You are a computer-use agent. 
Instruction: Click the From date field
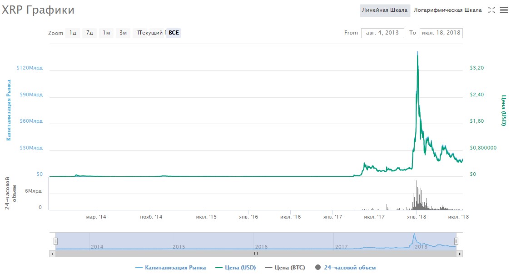(x=382, y=33)
